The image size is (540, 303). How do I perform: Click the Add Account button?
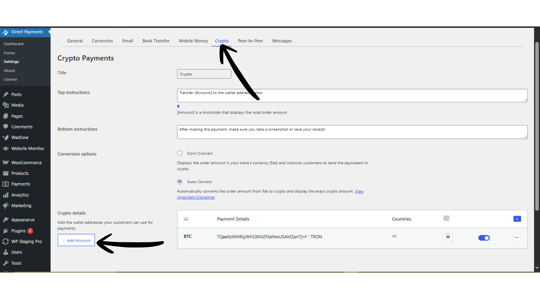[76, 240]
